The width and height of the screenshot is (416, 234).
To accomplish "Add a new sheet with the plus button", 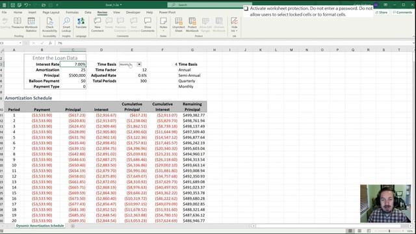I will tap(73, 226).
